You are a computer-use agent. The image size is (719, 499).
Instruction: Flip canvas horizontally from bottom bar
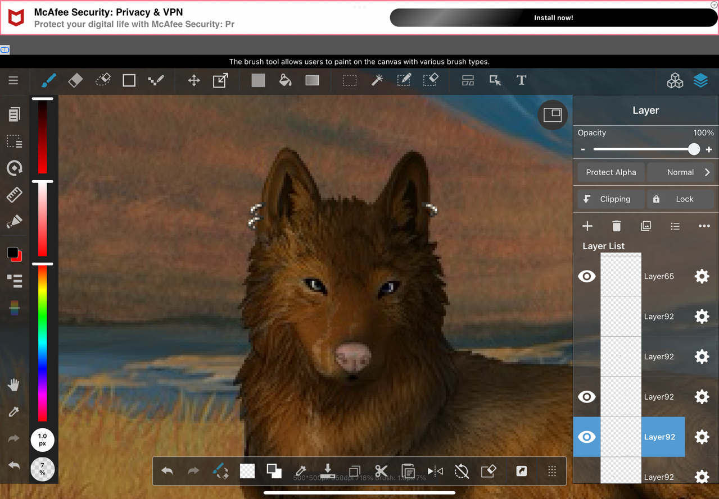tap(435, 471)
